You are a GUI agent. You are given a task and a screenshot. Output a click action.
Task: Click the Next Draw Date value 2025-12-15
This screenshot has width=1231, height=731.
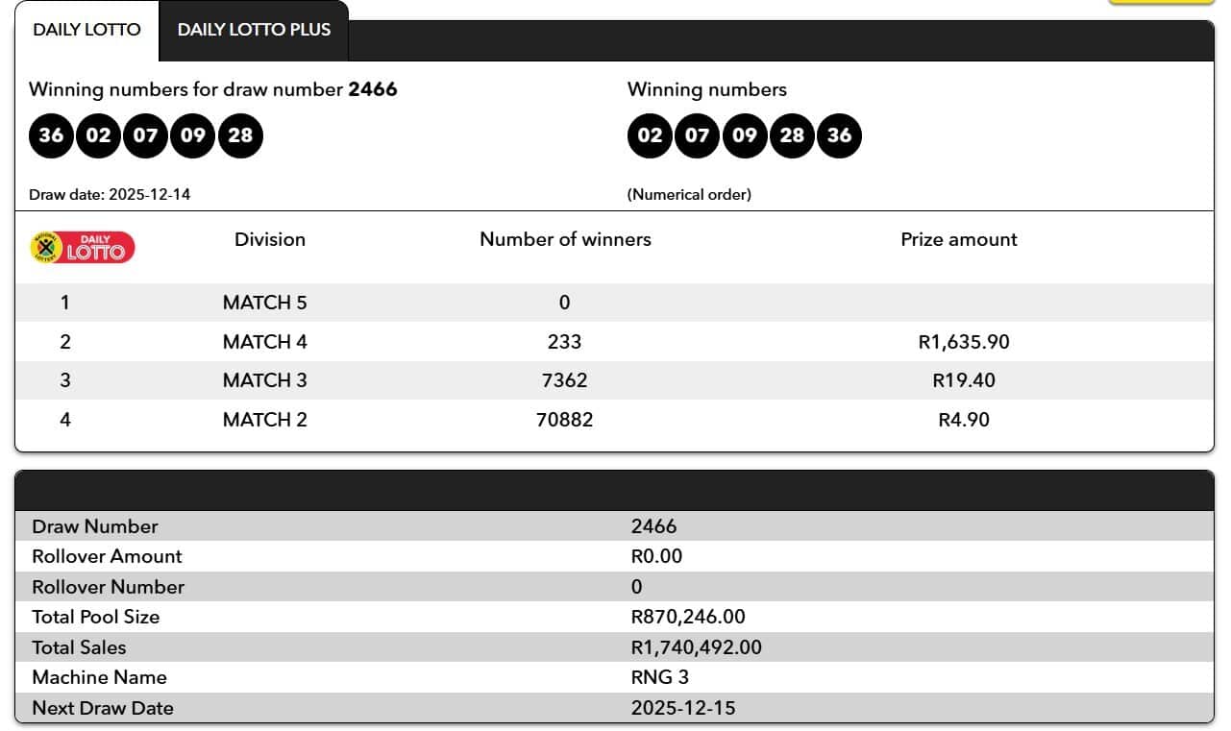pos(683,708)
